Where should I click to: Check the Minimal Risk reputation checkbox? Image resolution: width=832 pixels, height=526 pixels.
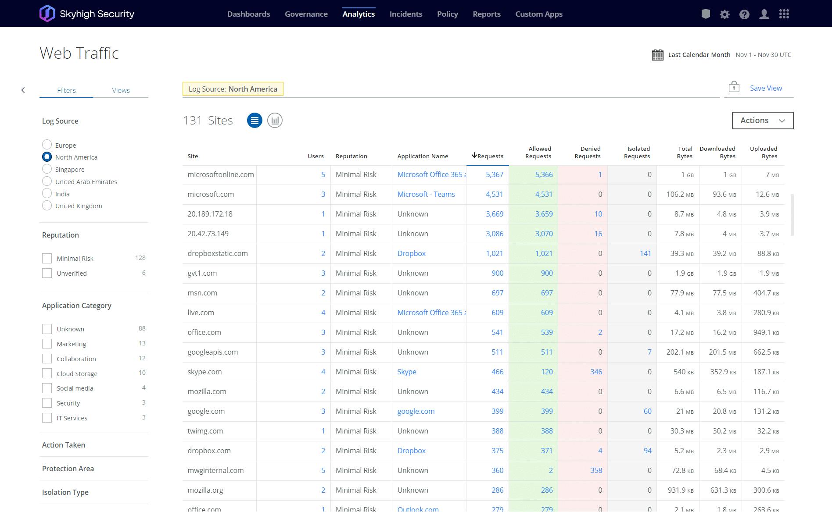click(47, 259)
